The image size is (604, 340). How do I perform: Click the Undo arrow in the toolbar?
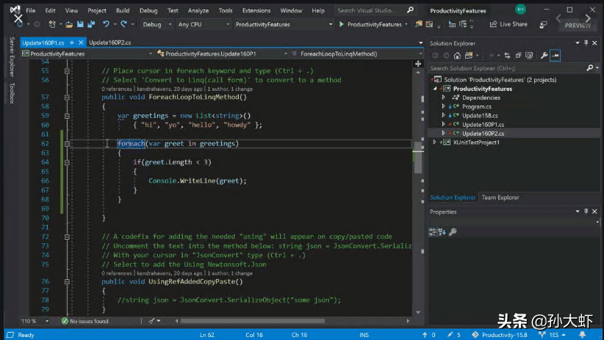107,24
